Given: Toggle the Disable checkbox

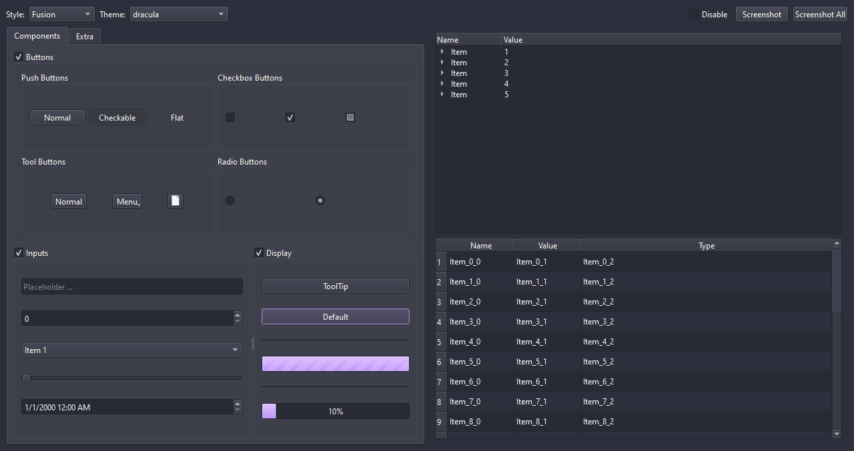Looking at the screenshot, I should pos(694,14).
